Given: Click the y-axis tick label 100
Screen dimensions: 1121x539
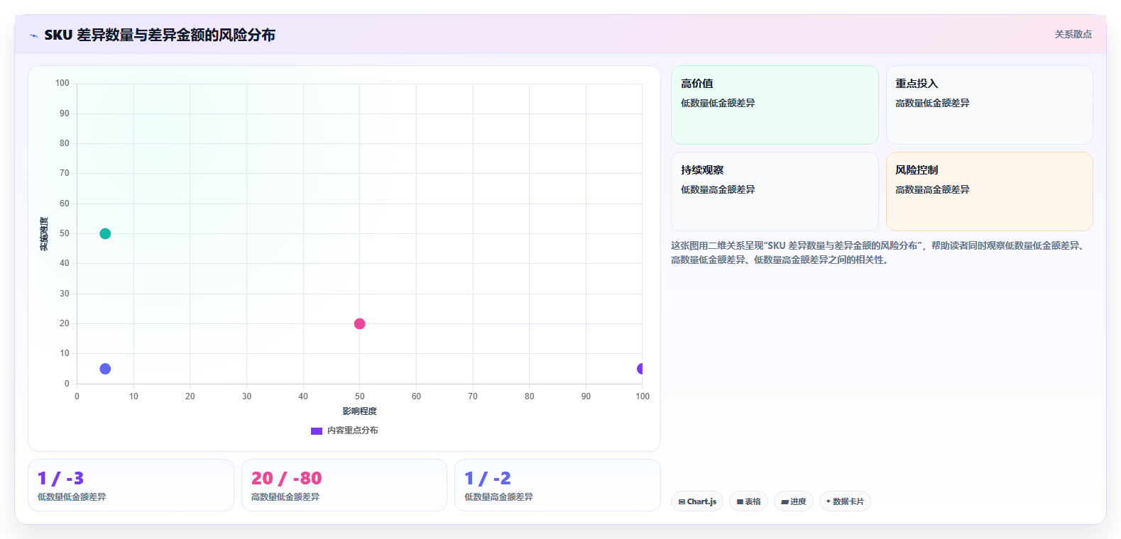Looking at the screenshot, I should [x=62, y=83].
